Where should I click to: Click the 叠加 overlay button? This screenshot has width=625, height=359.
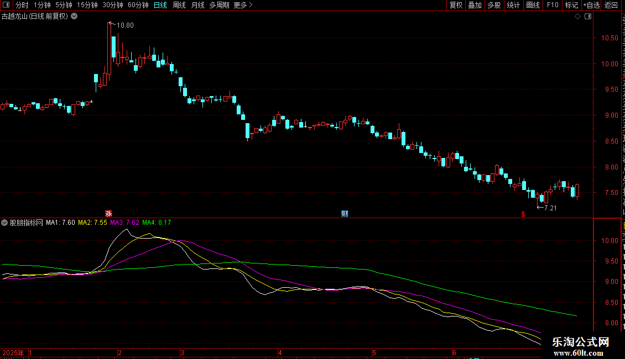click(x=475, y=5)
